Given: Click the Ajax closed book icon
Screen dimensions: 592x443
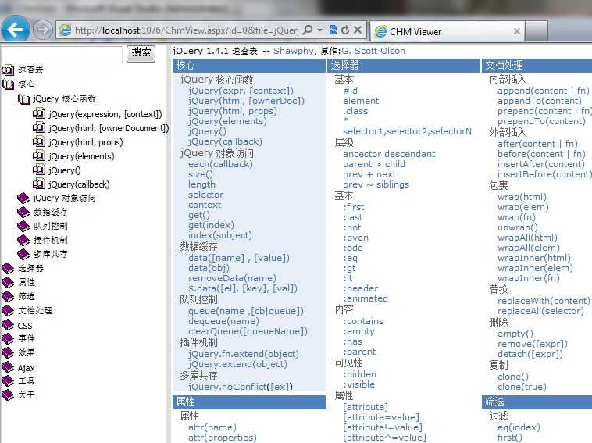Looking at the screenshot, I should point(8,367).
